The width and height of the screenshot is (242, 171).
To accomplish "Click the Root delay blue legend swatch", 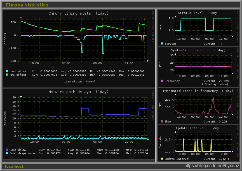I will coord(7,150).
